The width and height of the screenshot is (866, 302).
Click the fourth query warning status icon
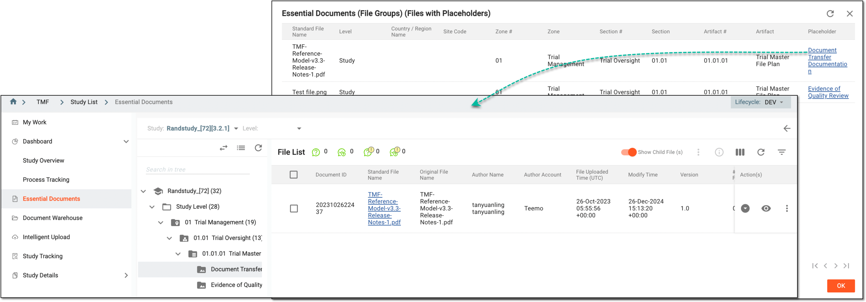point(395,152)
